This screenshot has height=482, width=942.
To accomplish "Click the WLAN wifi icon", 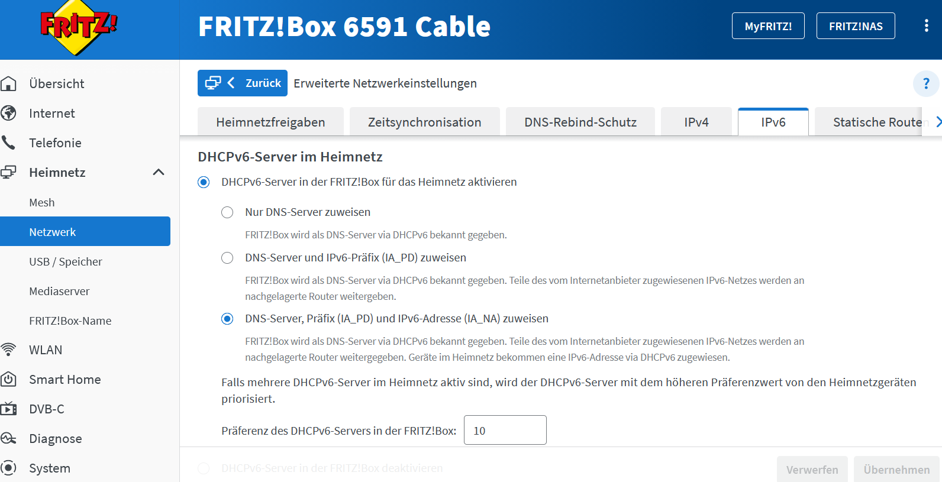I will 9,350.
